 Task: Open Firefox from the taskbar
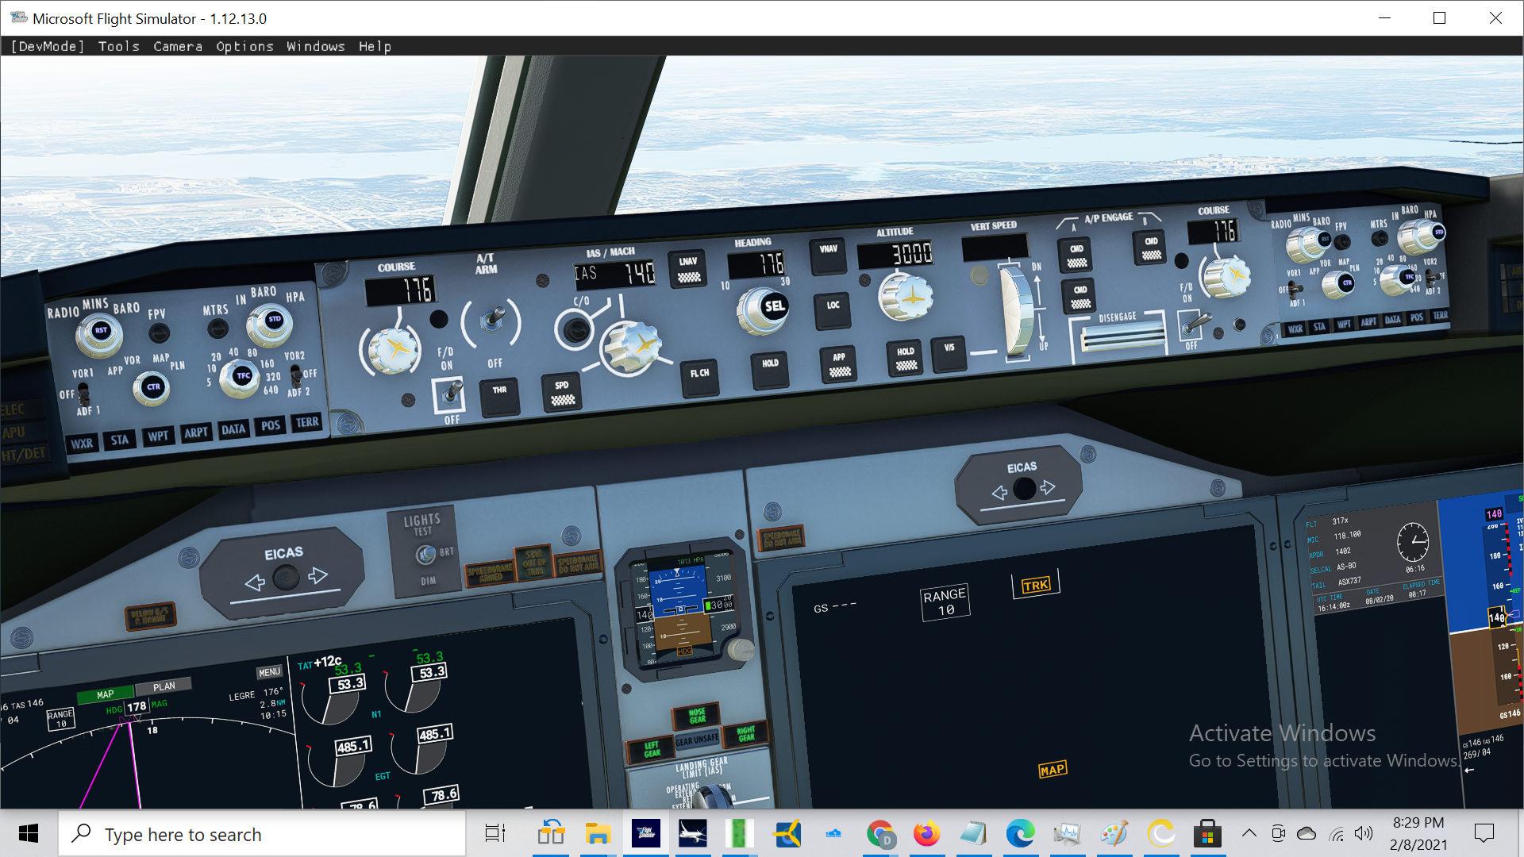click(x=926, y=834)
